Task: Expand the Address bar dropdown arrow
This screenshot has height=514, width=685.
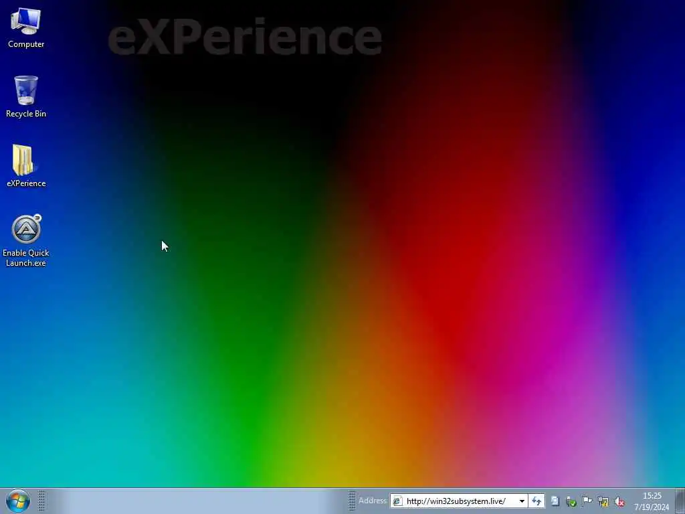Action: coord(522,501)
